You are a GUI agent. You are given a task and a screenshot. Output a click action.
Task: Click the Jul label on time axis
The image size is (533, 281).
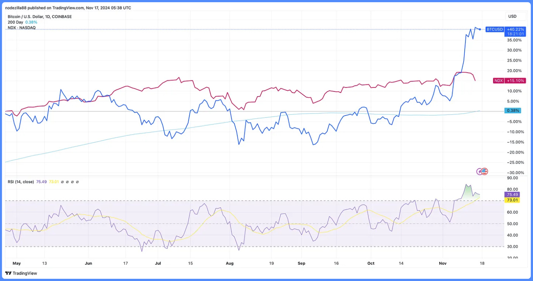(158, 263)
